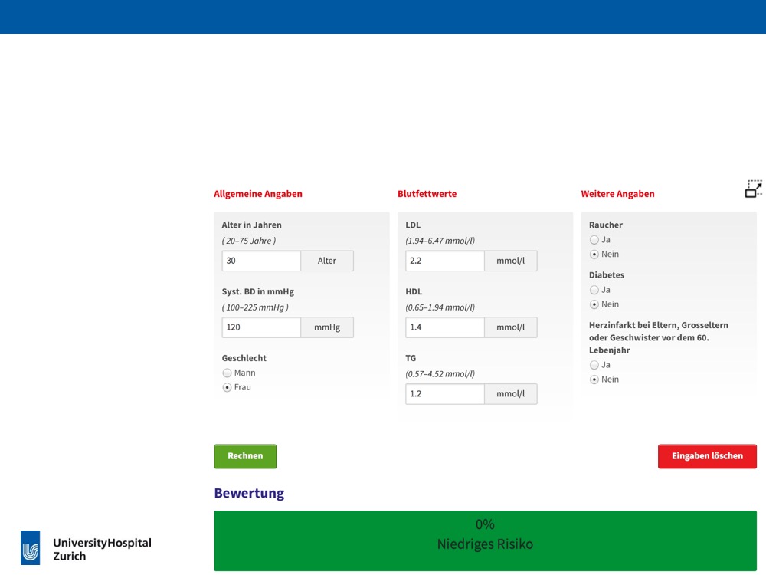Focus the LDL input showing 2.2
This screenshot has width=766, height=575.
coord(445,261)
